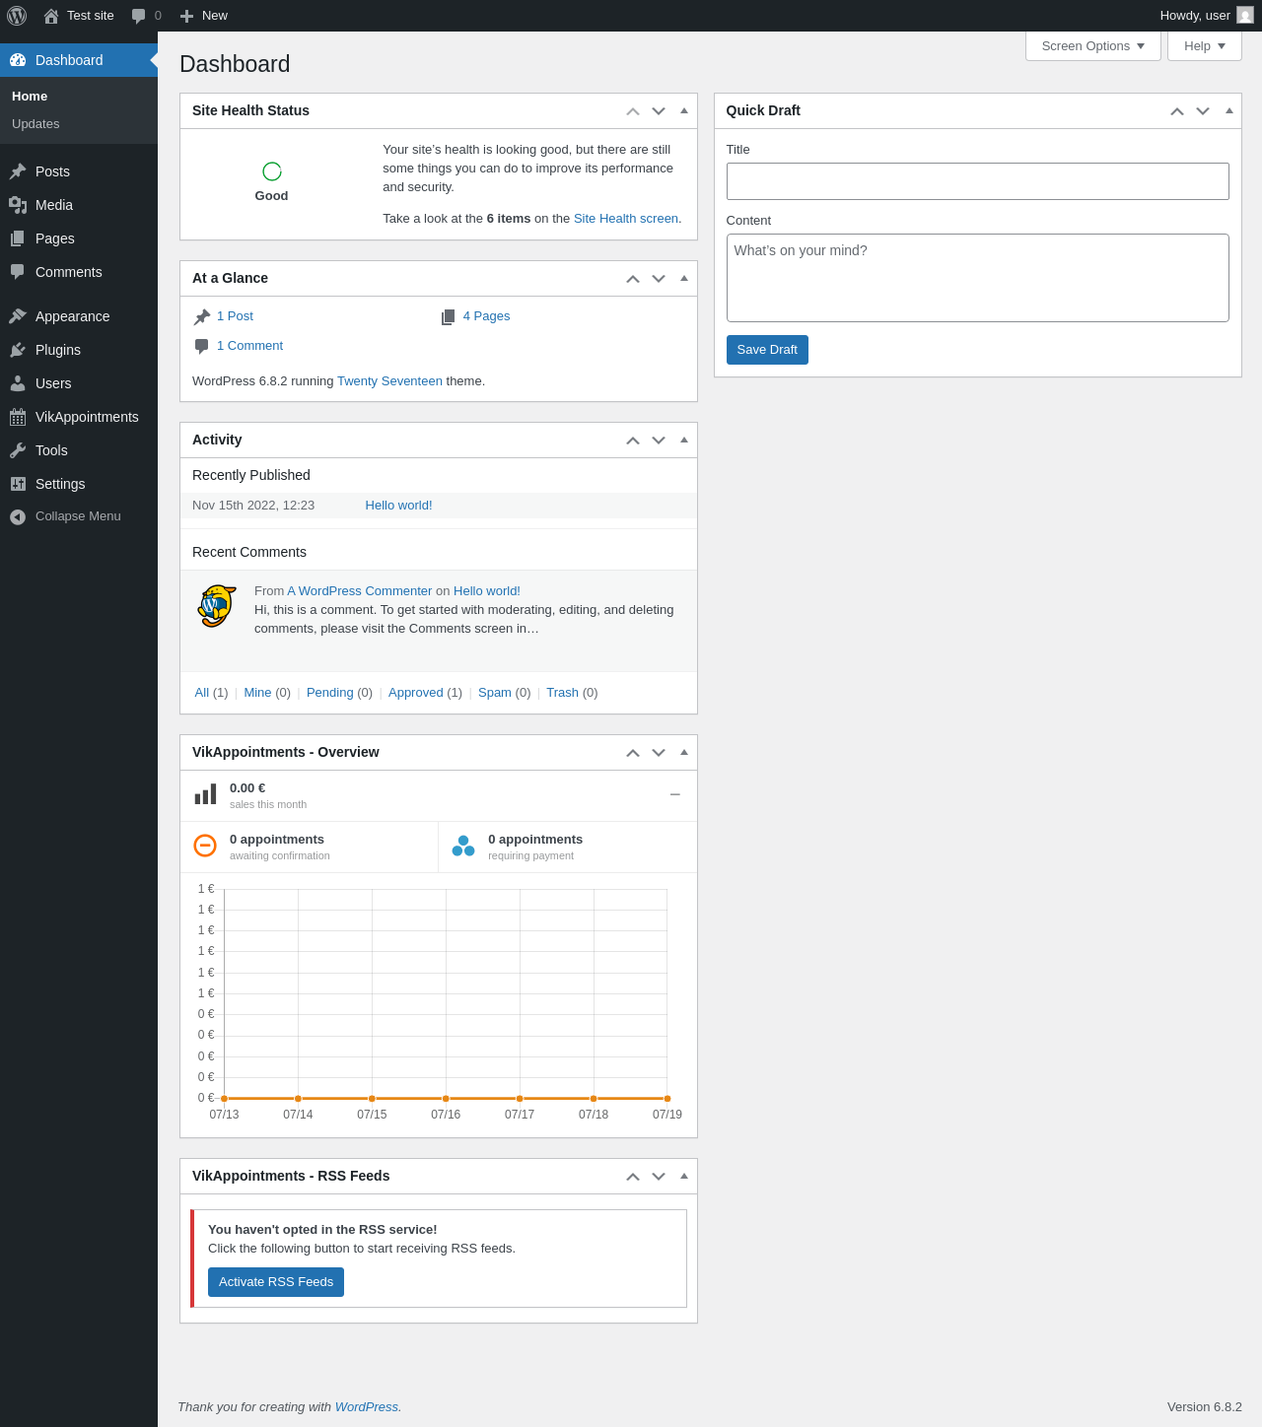The width and height of the screenshot is (1262, 1427).
Task: Click the VikAppointments calendar icon
Action: click(x=18, y=417)
